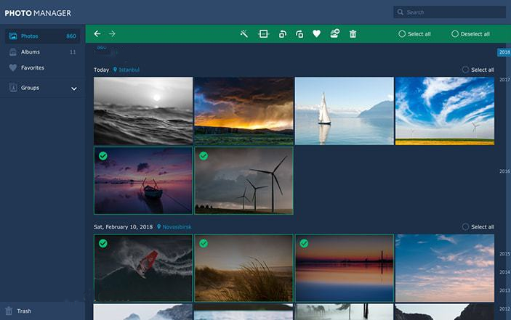Uncheck the purple sunset boat photo
Viewport: 511px width, 320px height.
pos(103,156)
